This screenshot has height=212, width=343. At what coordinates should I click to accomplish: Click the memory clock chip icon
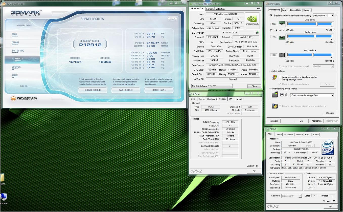[282, 55]
